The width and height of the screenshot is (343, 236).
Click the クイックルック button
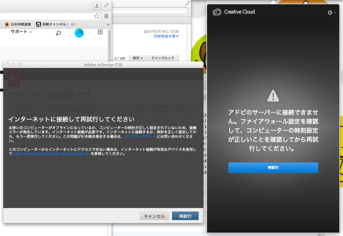(x=162, y=58)
